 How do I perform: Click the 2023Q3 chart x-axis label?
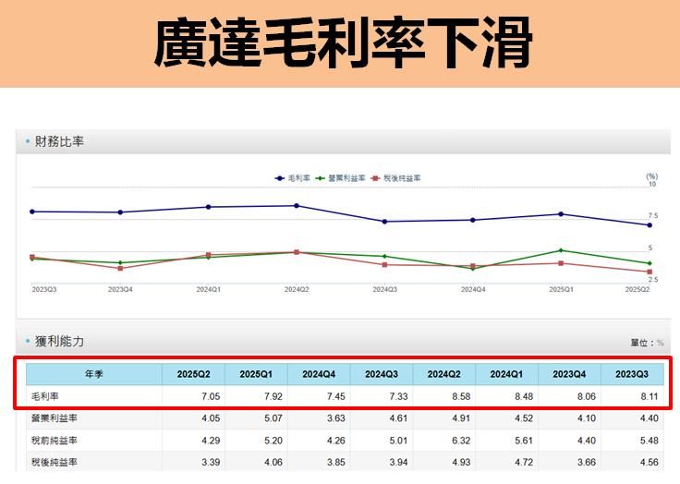pyautogui.click(x=44, y=289)
